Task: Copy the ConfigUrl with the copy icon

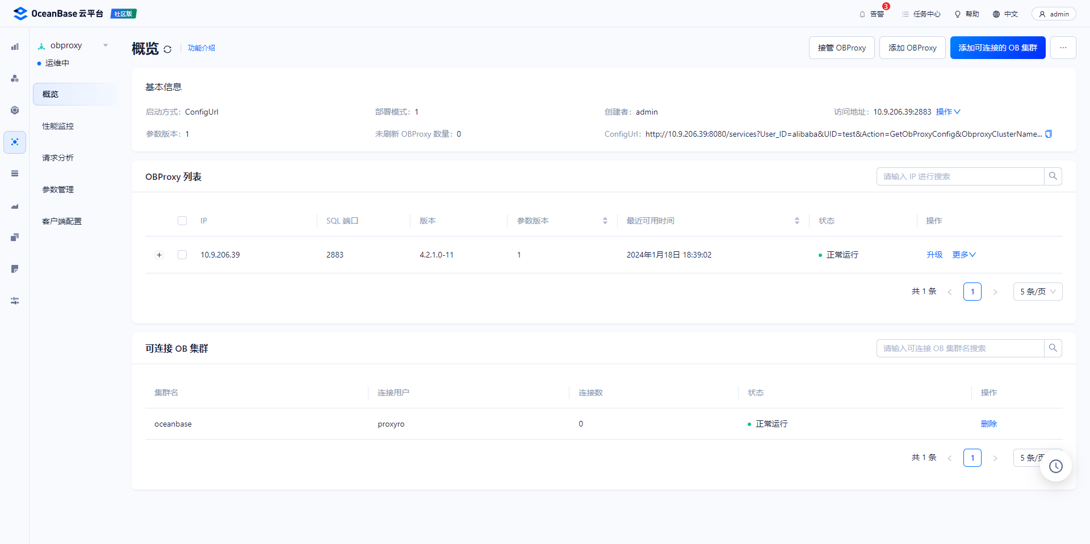Action: click(1049, 134)
